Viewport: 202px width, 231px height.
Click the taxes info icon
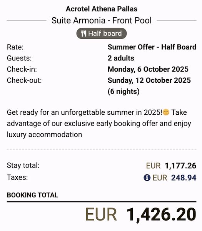[x=147, y=177]
